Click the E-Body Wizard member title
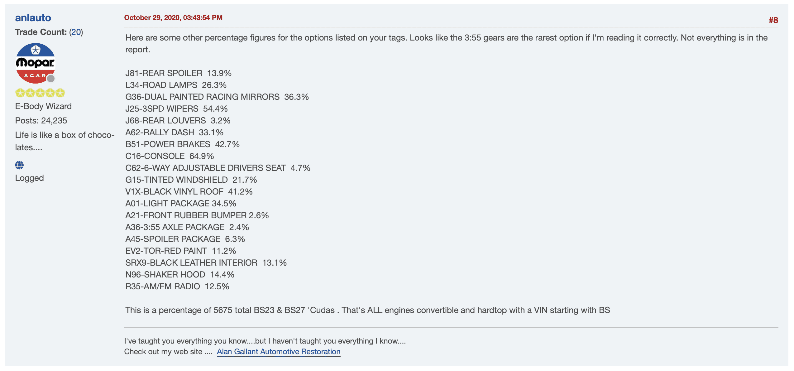The height and width of the screenshot is (371, 794). (x=43, y=106)
